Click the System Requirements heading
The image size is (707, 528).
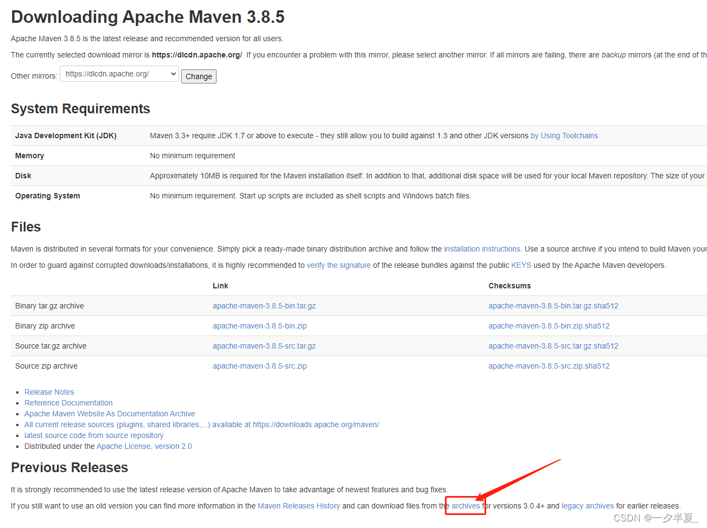(x=80, y=108)
